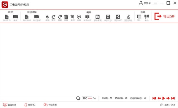
Task: Open the 官方网站 official website link
Action: pyautogui.click(x=10, y=105)
